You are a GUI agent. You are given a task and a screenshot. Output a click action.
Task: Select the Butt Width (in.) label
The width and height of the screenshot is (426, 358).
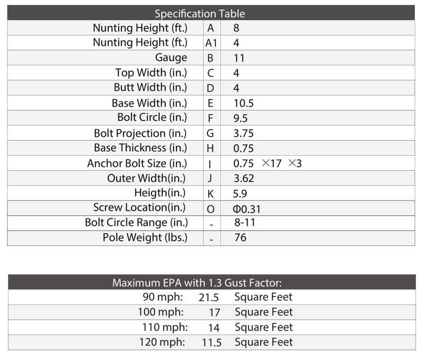(x=150, y=88)
